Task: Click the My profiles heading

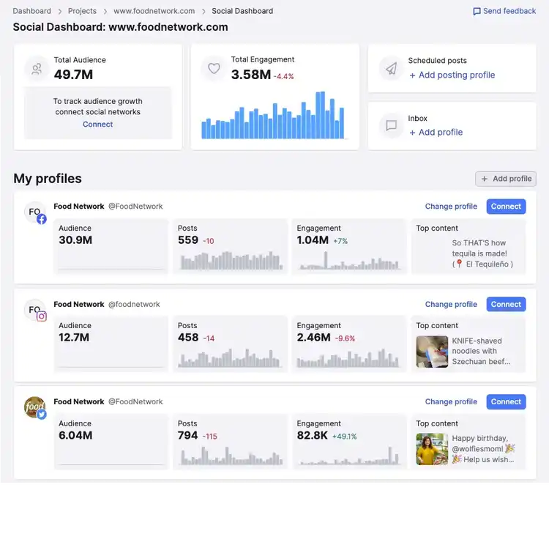Action: pos(48,179)
